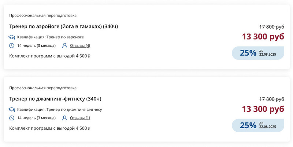Click graduation cap icon in aeroyoga card
Screen dimensions: 293x147
(12, 37)
